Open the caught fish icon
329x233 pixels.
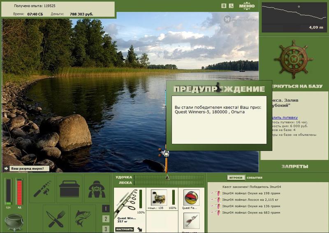83,219
